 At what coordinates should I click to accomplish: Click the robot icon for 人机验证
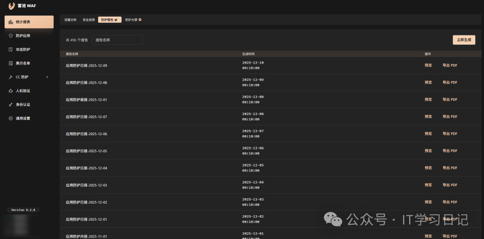pyautogui.click(x=11, y=91)
